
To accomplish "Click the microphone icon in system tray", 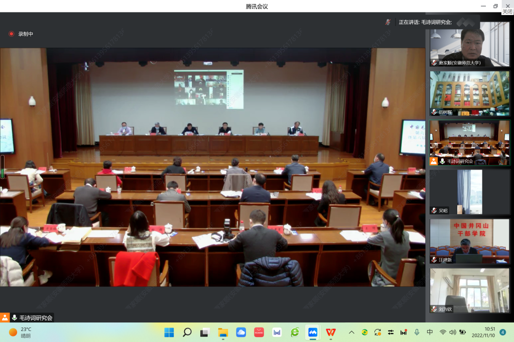I will click(417, 332).
